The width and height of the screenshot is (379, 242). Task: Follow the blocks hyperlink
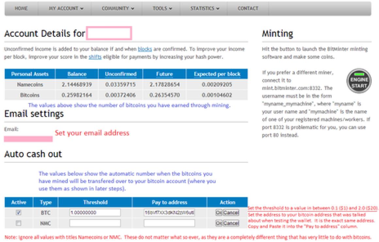pos(145,49)
